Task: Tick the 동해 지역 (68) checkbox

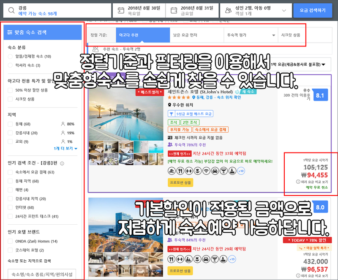Action: [x=10, y=181]
